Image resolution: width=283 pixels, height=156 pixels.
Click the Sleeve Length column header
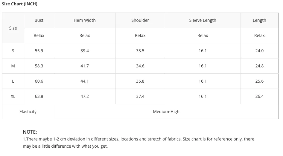(x=203, y=20)
